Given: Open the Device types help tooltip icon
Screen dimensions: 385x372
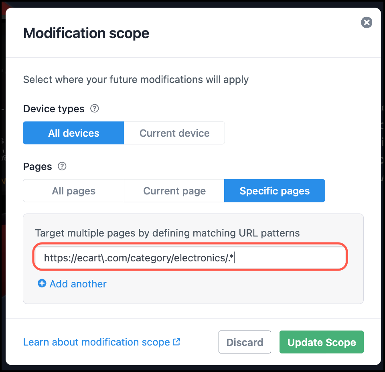Looking at the screenshot, I should pos(95,109).
